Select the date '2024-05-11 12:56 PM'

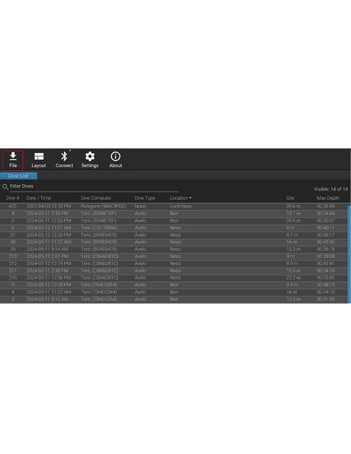point(48,277)
